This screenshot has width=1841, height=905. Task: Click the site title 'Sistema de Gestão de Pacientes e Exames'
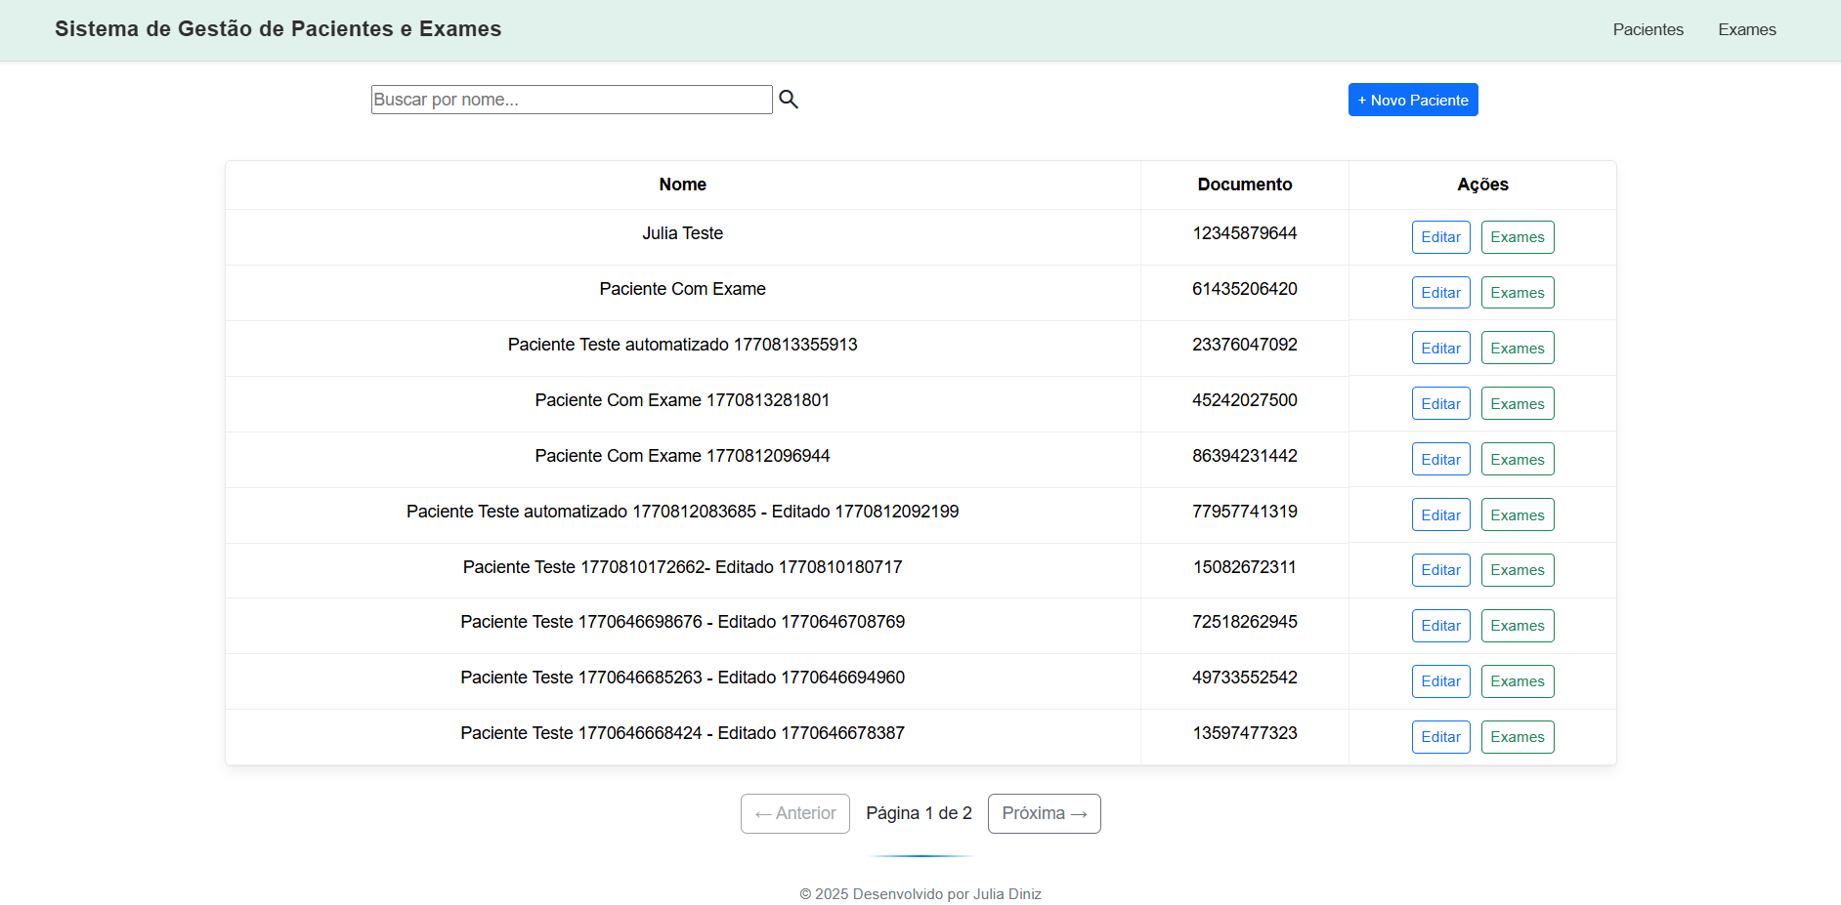point(278,29)
